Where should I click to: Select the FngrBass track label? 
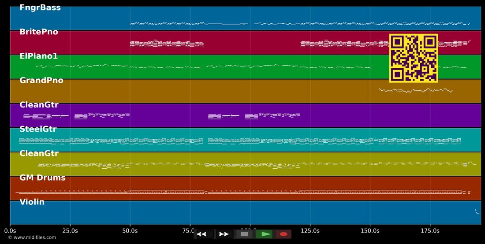click(x=40, y=7)
